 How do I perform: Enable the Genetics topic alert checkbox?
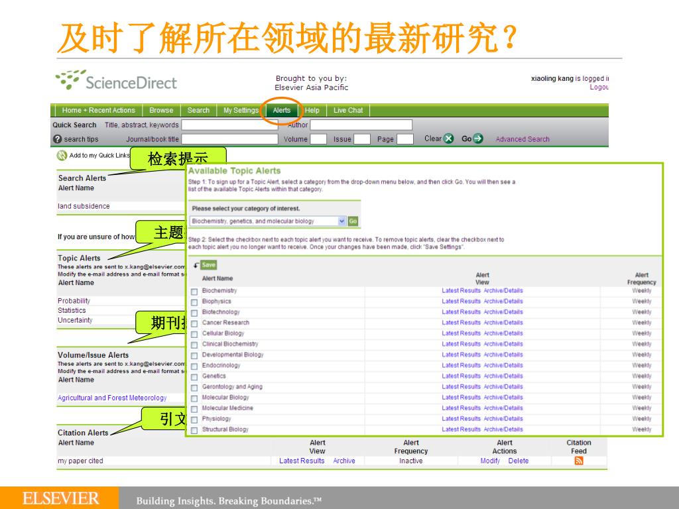point(194,376)
